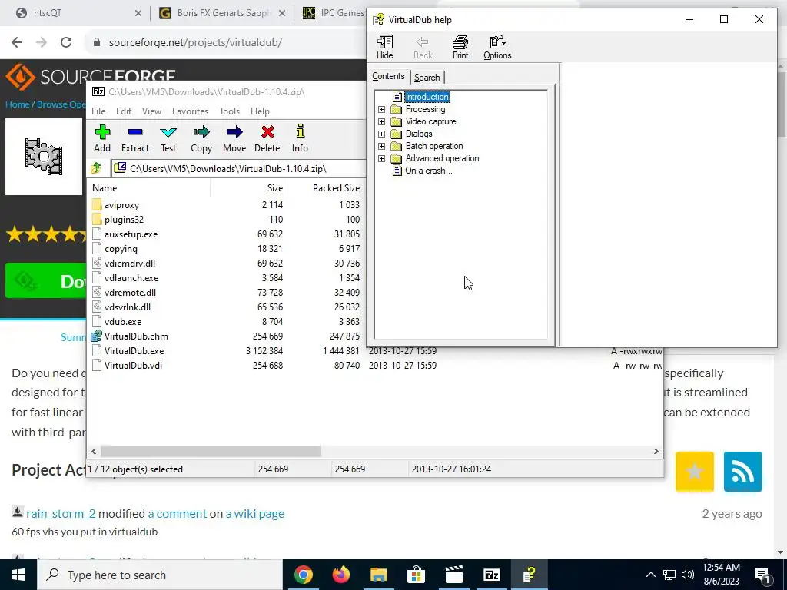Close the ntscQT browser tab
This screenshot has height=590, width=787.
138,13
